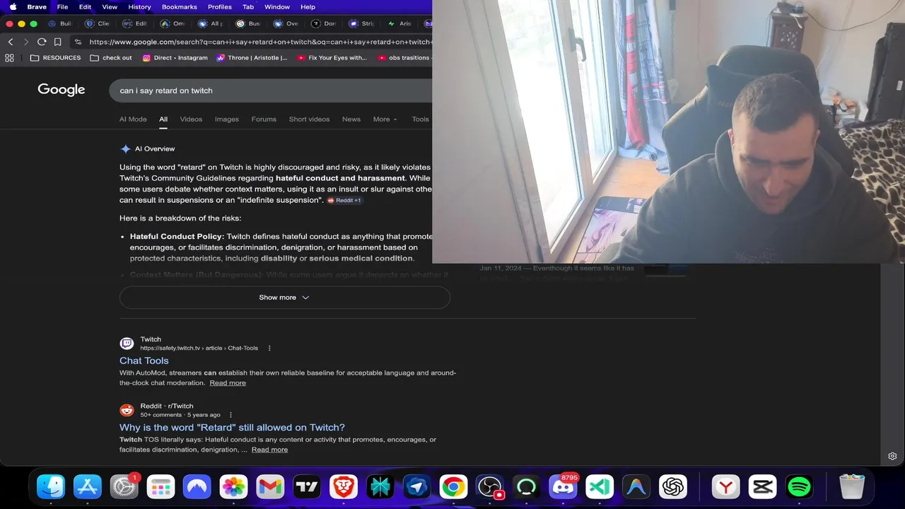Open RESOURCES bookmarks folder

tap(55, 58)
